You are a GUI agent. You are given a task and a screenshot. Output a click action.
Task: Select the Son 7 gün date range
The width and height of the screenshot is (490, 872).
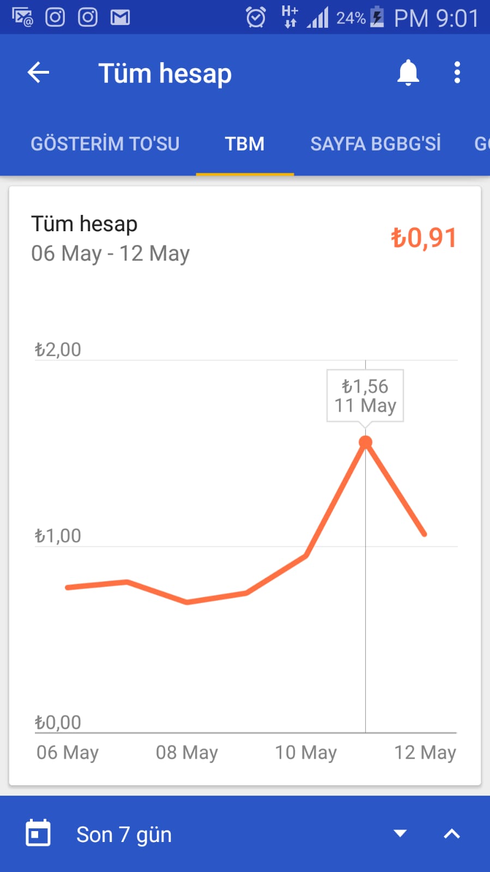coord(124,834)
